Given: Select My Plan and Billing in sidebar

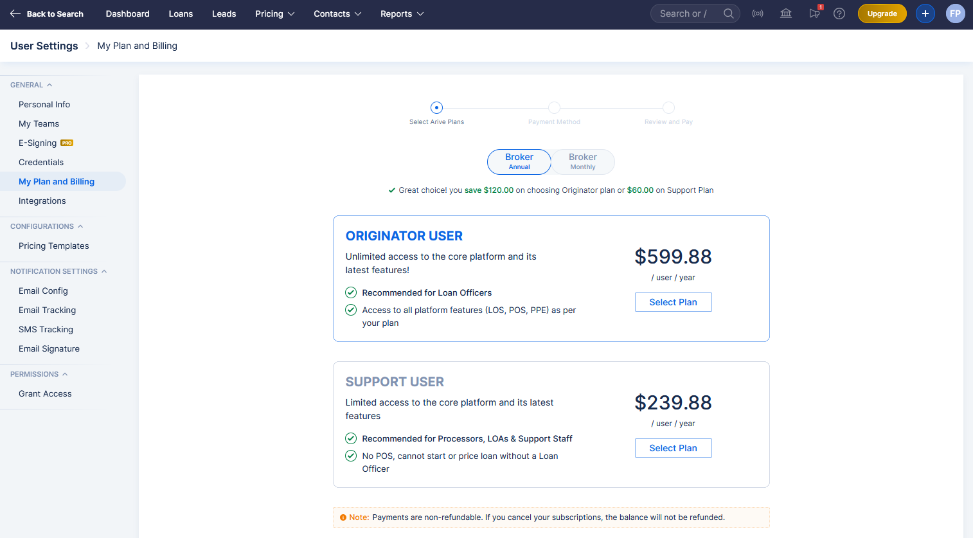Looking at the screenshot, I should (x=57, y=181).
